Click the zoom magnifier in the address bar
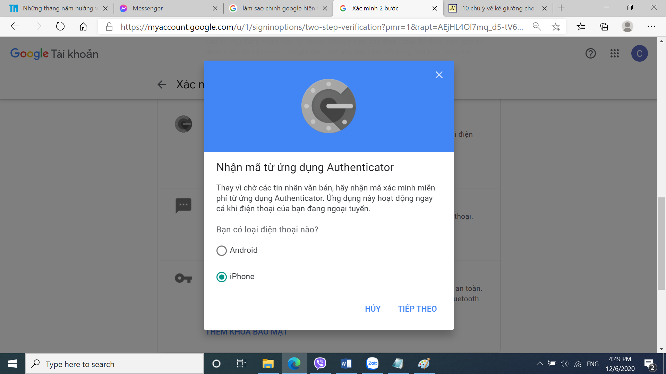Viewport: 666px width, 374px height. point(537,26)
